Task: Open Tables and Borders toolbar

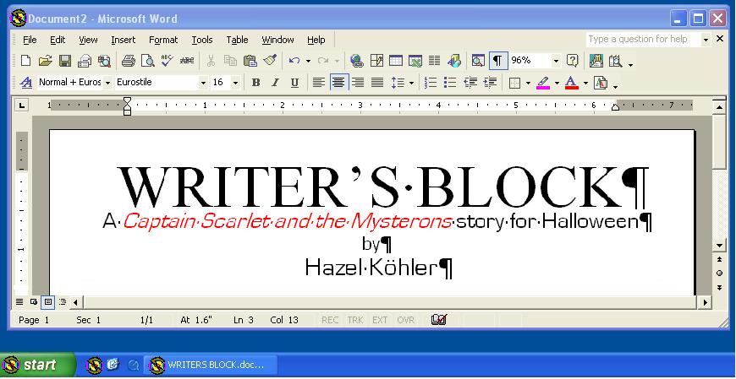Action: (x=376, y=61)
